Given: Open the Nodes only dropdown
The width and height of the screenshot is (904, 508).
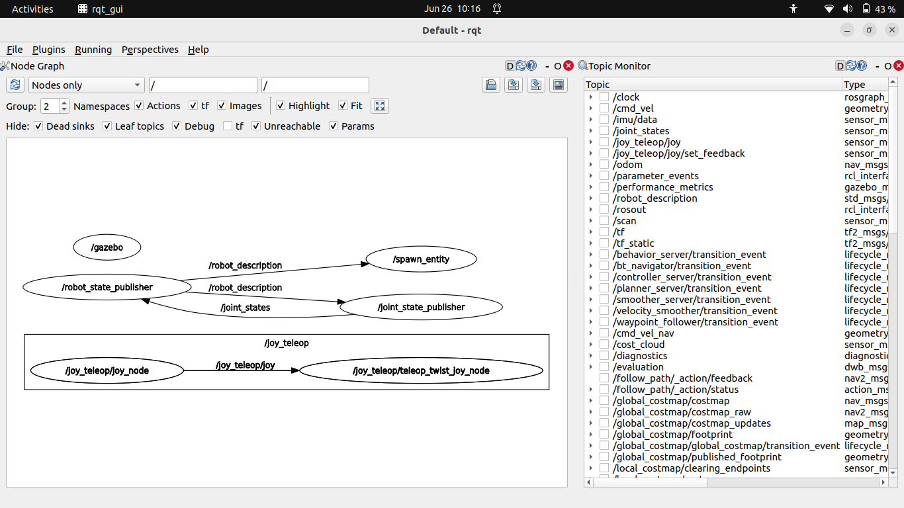Looking at the screenshot, I should [x=86, y=85].
